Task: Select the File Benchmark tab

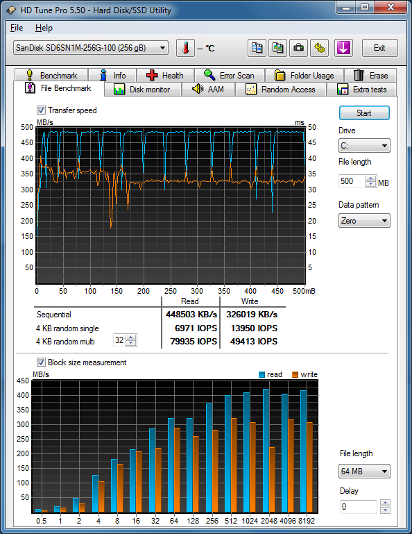Action: pyautogui.click(x=58, y=88)
